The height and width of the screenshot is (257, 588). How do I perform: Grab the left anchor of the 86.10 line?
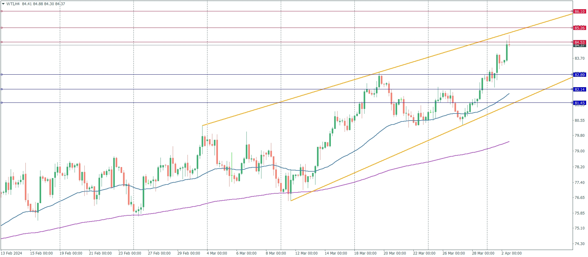click(2, 11)
